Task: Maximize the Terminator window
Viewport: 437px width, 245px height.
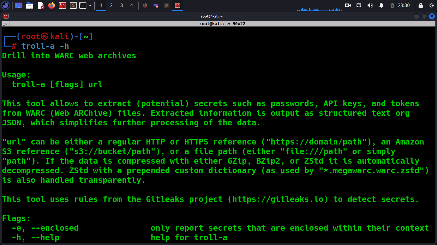Action: (424, 16)
